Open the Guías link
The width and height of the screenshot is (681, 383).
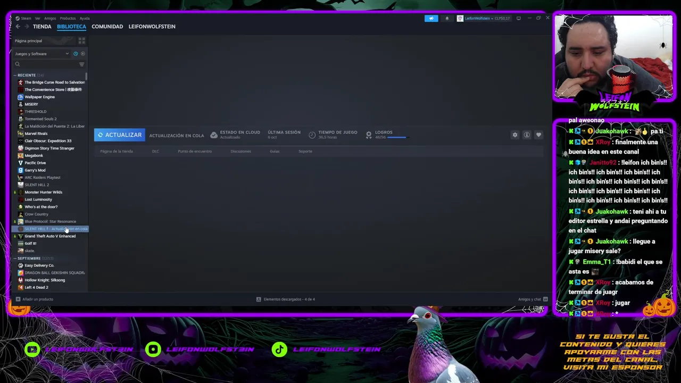coord(275,151)
